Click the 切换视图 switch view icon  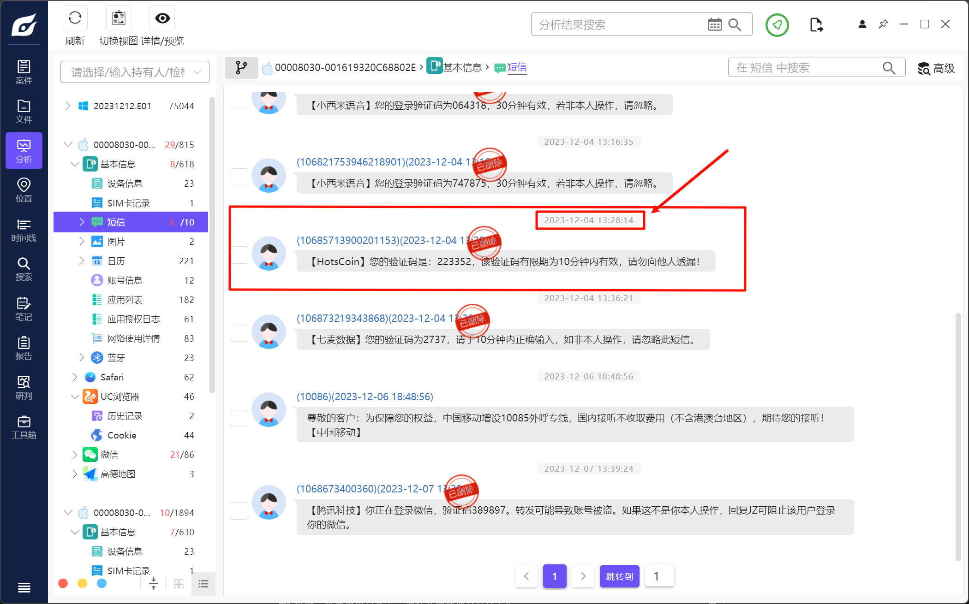pyautogui.click(x=119, y=18)
